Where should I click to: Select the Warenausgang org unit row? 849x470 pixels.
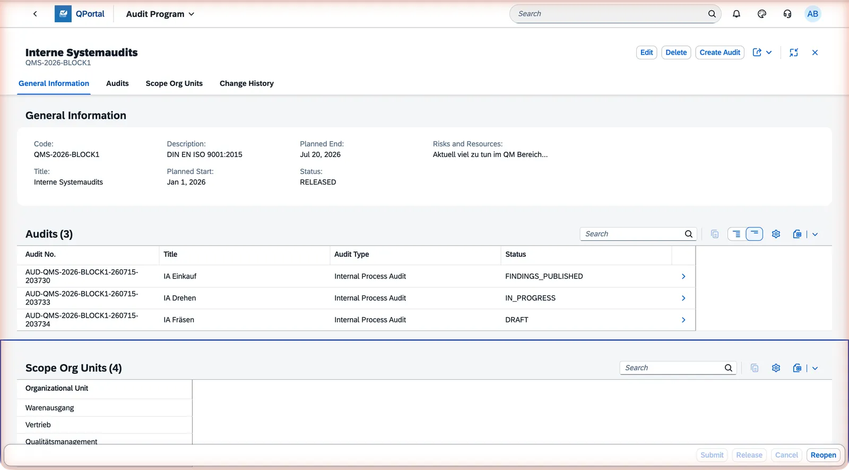pos(105,408)
